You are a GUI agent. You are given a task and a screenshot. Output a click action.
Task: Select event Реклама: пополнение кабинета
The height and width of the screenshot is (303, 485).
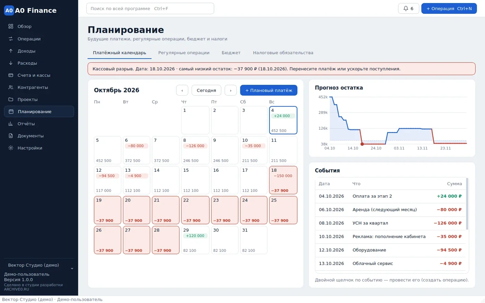390,237
